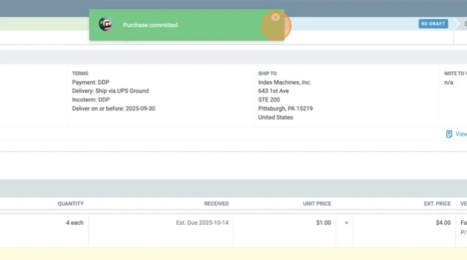The height and width of the screenshot is (260, 467).
Task: Dismiss the Purchase committed notification
Action: coord(276,18)
